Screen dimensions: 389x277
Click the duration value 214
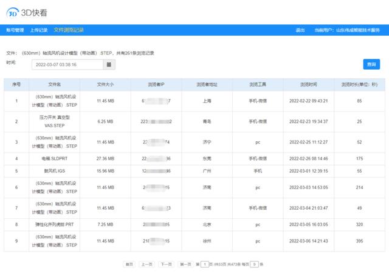pyautogui.click(x=359, y=187)
